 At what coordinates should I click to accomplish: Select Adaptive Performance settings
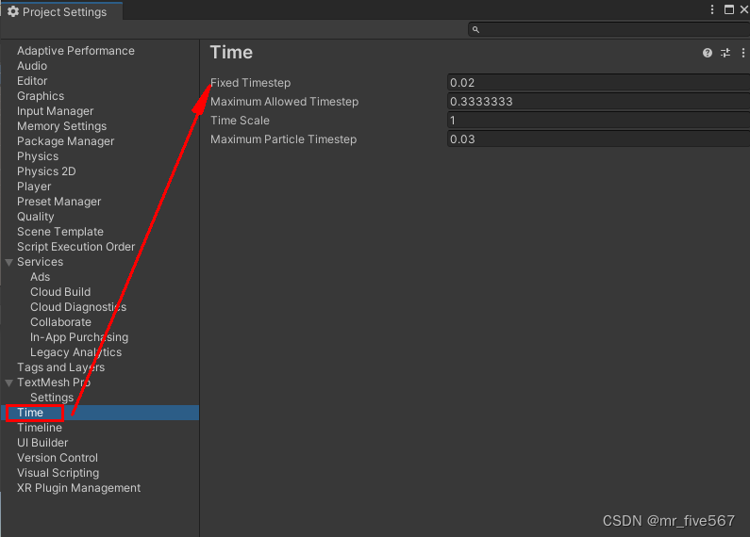(75, 51)
